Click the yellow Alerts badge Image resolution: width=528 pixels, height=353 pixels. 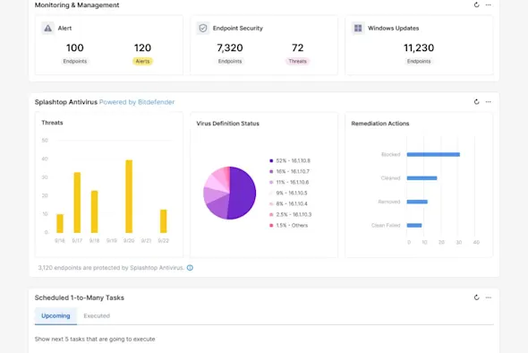pos(142,61)
